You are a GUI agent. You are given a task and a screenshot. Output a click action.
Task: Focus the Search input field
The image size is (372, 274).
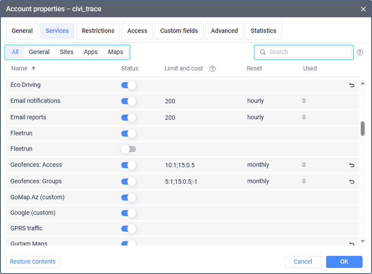point(309,52)
